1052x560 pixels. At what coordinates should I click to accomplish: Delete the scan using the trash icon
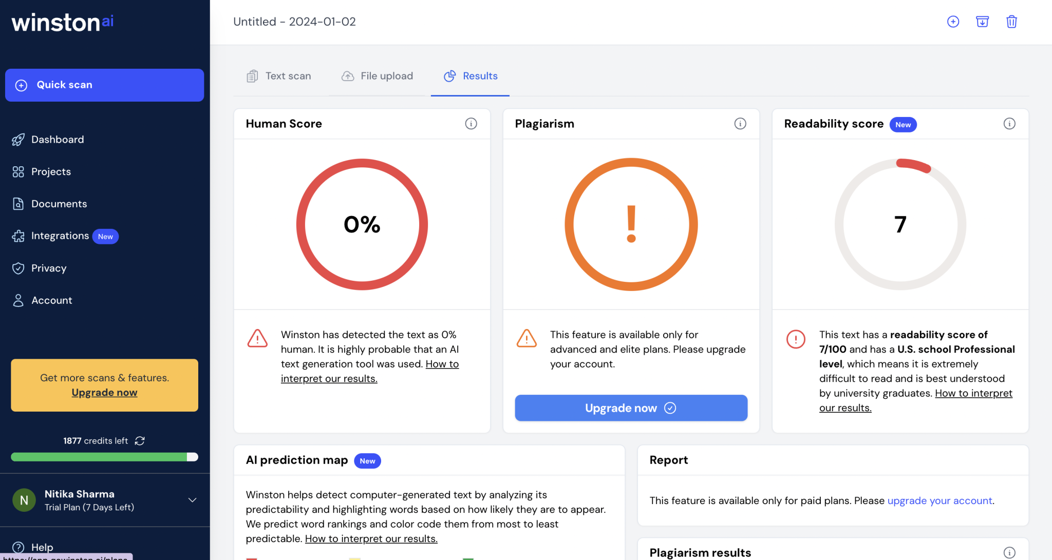(1011, 22)
